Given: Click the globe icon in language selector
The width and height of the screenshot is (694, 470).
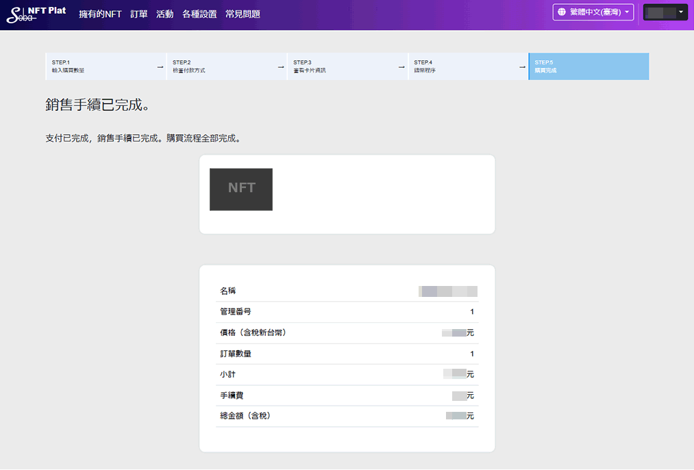Looking at the screenshot, I should pos(562,12).
